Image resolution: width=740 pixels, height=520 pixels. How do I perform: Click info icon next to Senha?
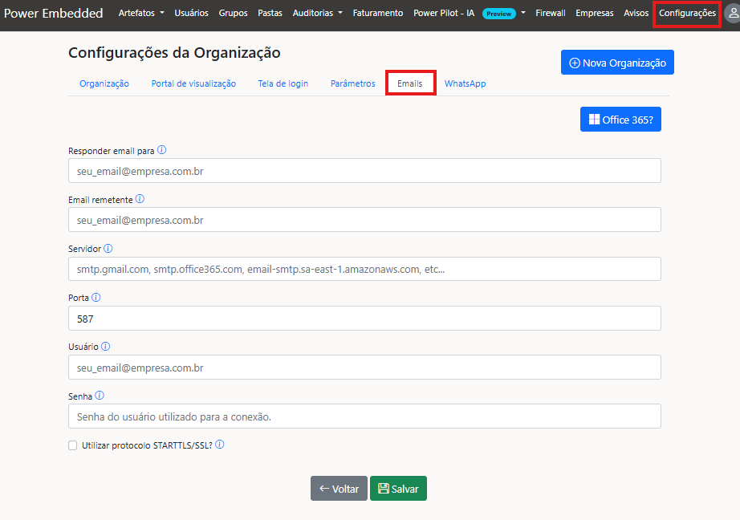click(x=100, y=396)
